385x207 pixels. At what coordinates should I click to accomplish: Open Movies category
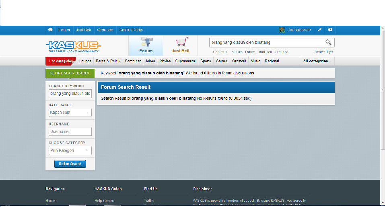tap(165, 61)
